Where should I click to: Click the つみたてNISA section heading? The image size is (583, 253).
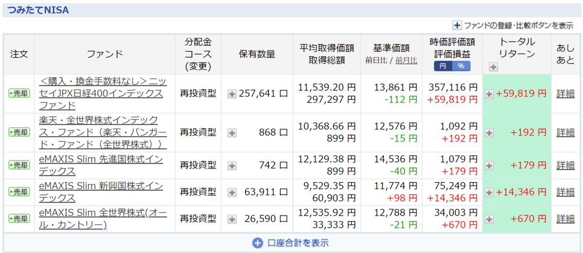38,10
